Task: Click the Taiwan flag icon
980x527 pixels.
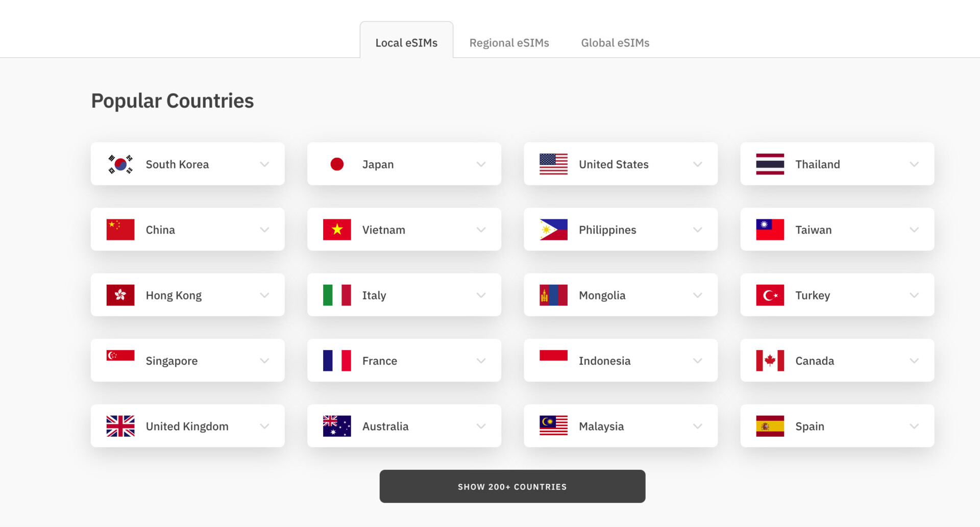Action: (770, 230)
